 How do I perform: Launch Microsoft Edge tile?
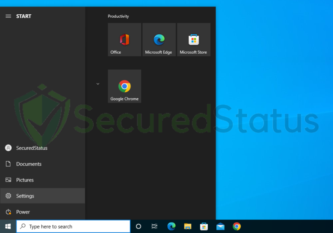(x=159, y=40)
